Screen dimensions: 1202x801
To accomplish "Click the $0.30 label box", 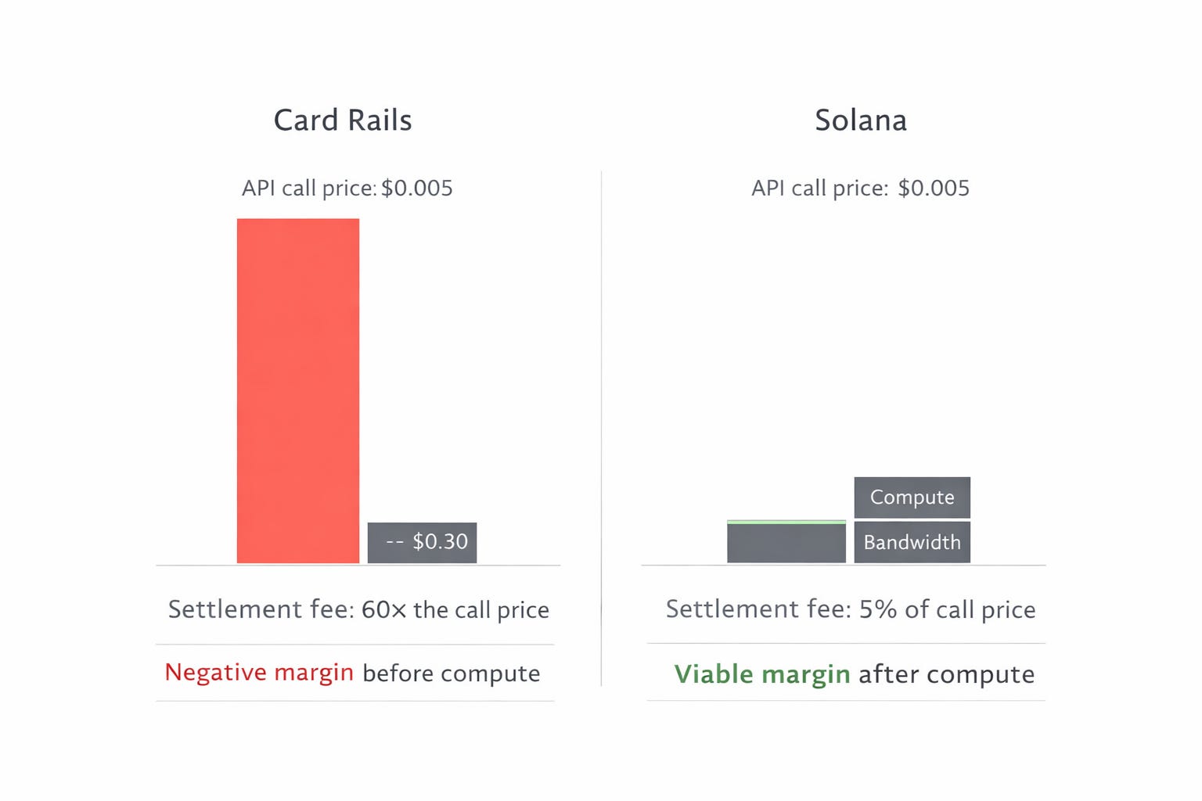I will 422,542.
